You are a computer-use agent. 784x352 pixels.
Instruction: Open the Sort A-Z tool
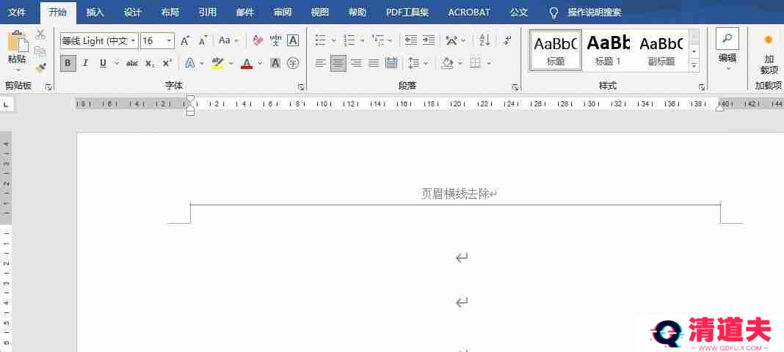click(x=484, y=40)
